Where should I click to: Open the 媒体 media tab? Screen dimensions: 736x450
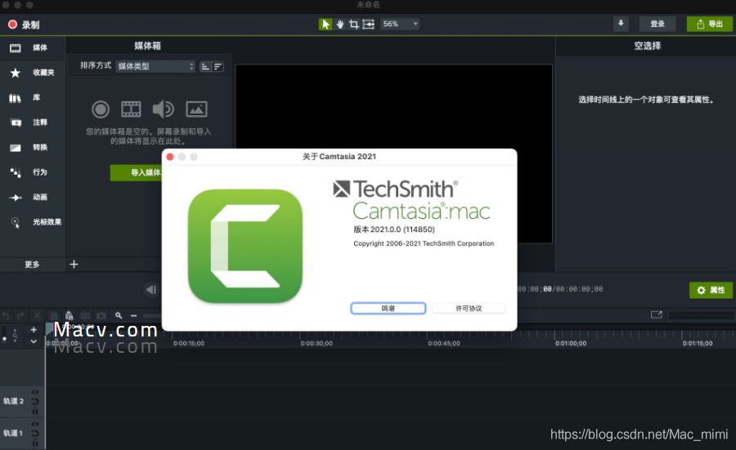[x=32, y=48]
